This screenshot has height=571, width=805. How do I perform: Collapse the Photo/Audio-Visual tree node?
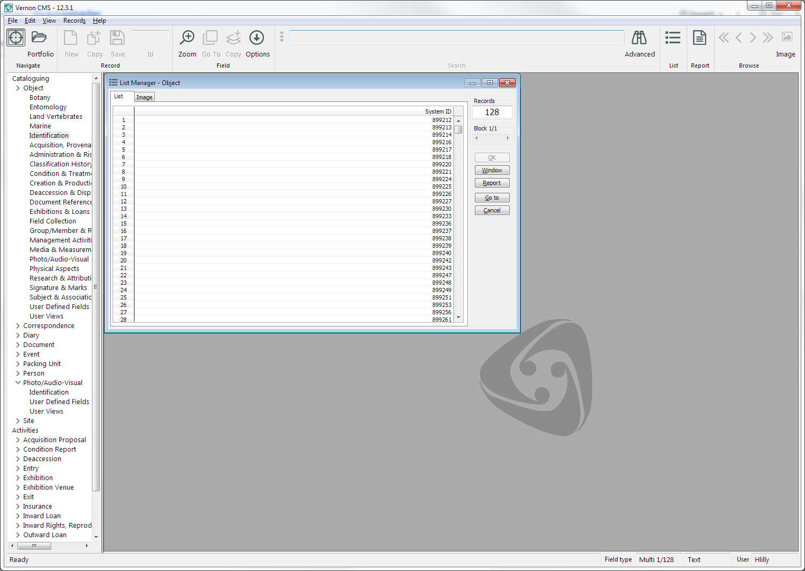18,383
